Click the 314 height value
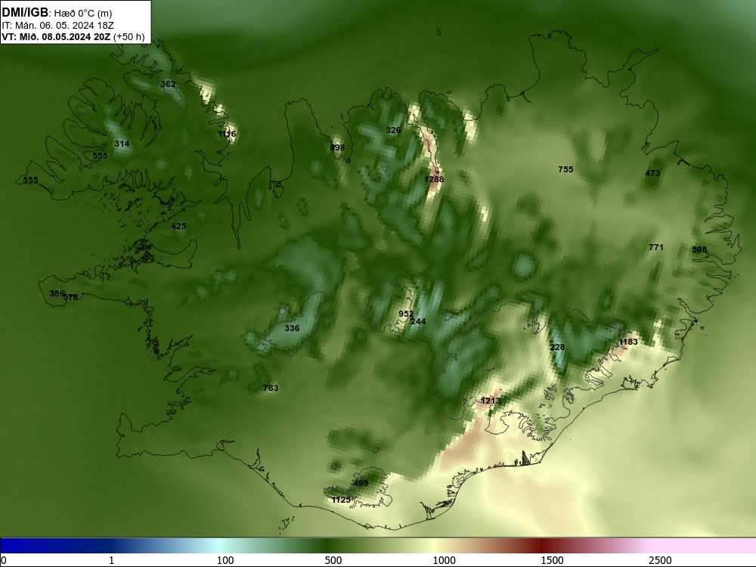 click(x=122, y=144)
